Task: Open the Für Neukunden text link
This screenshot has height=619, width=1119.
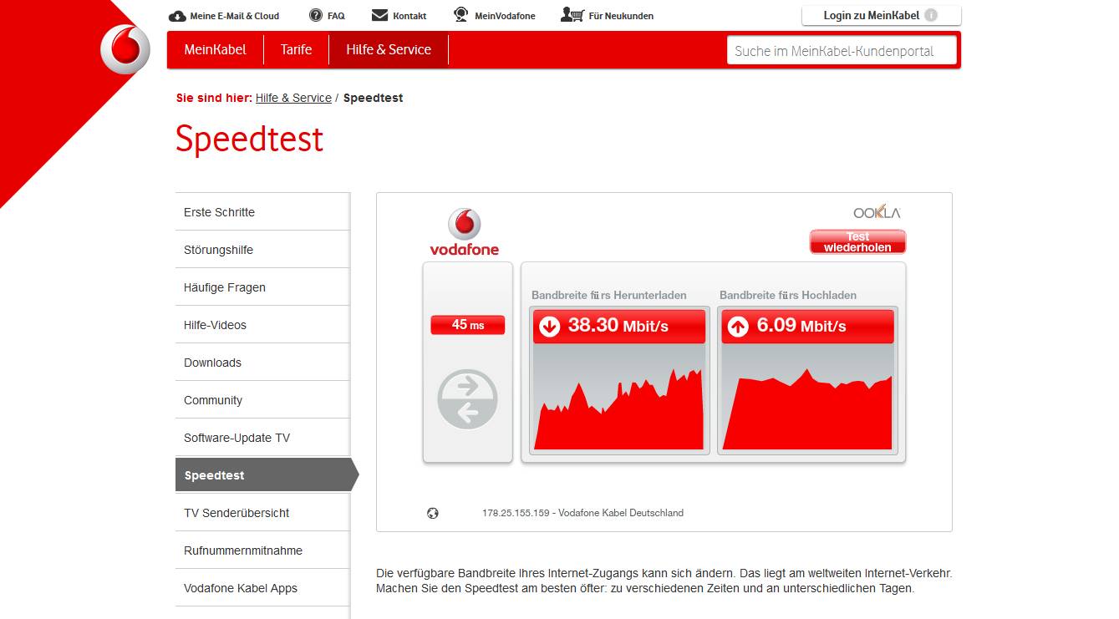Action: [x=621, y=16]
